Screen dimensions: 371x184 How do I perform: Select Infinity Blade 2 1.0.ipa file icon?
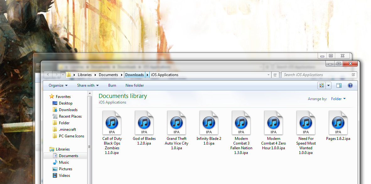coord(209,123)
